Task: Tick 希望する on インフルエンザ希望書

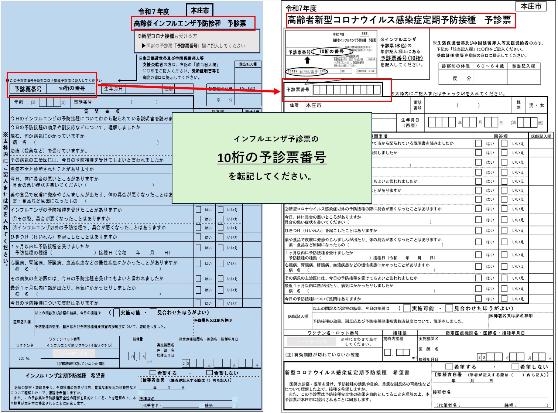Action: click(x=153, y=373)
